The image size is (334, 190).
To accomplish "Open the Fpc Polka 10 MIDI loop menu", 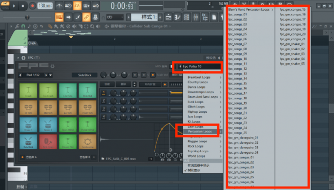I will click(199, 66).
